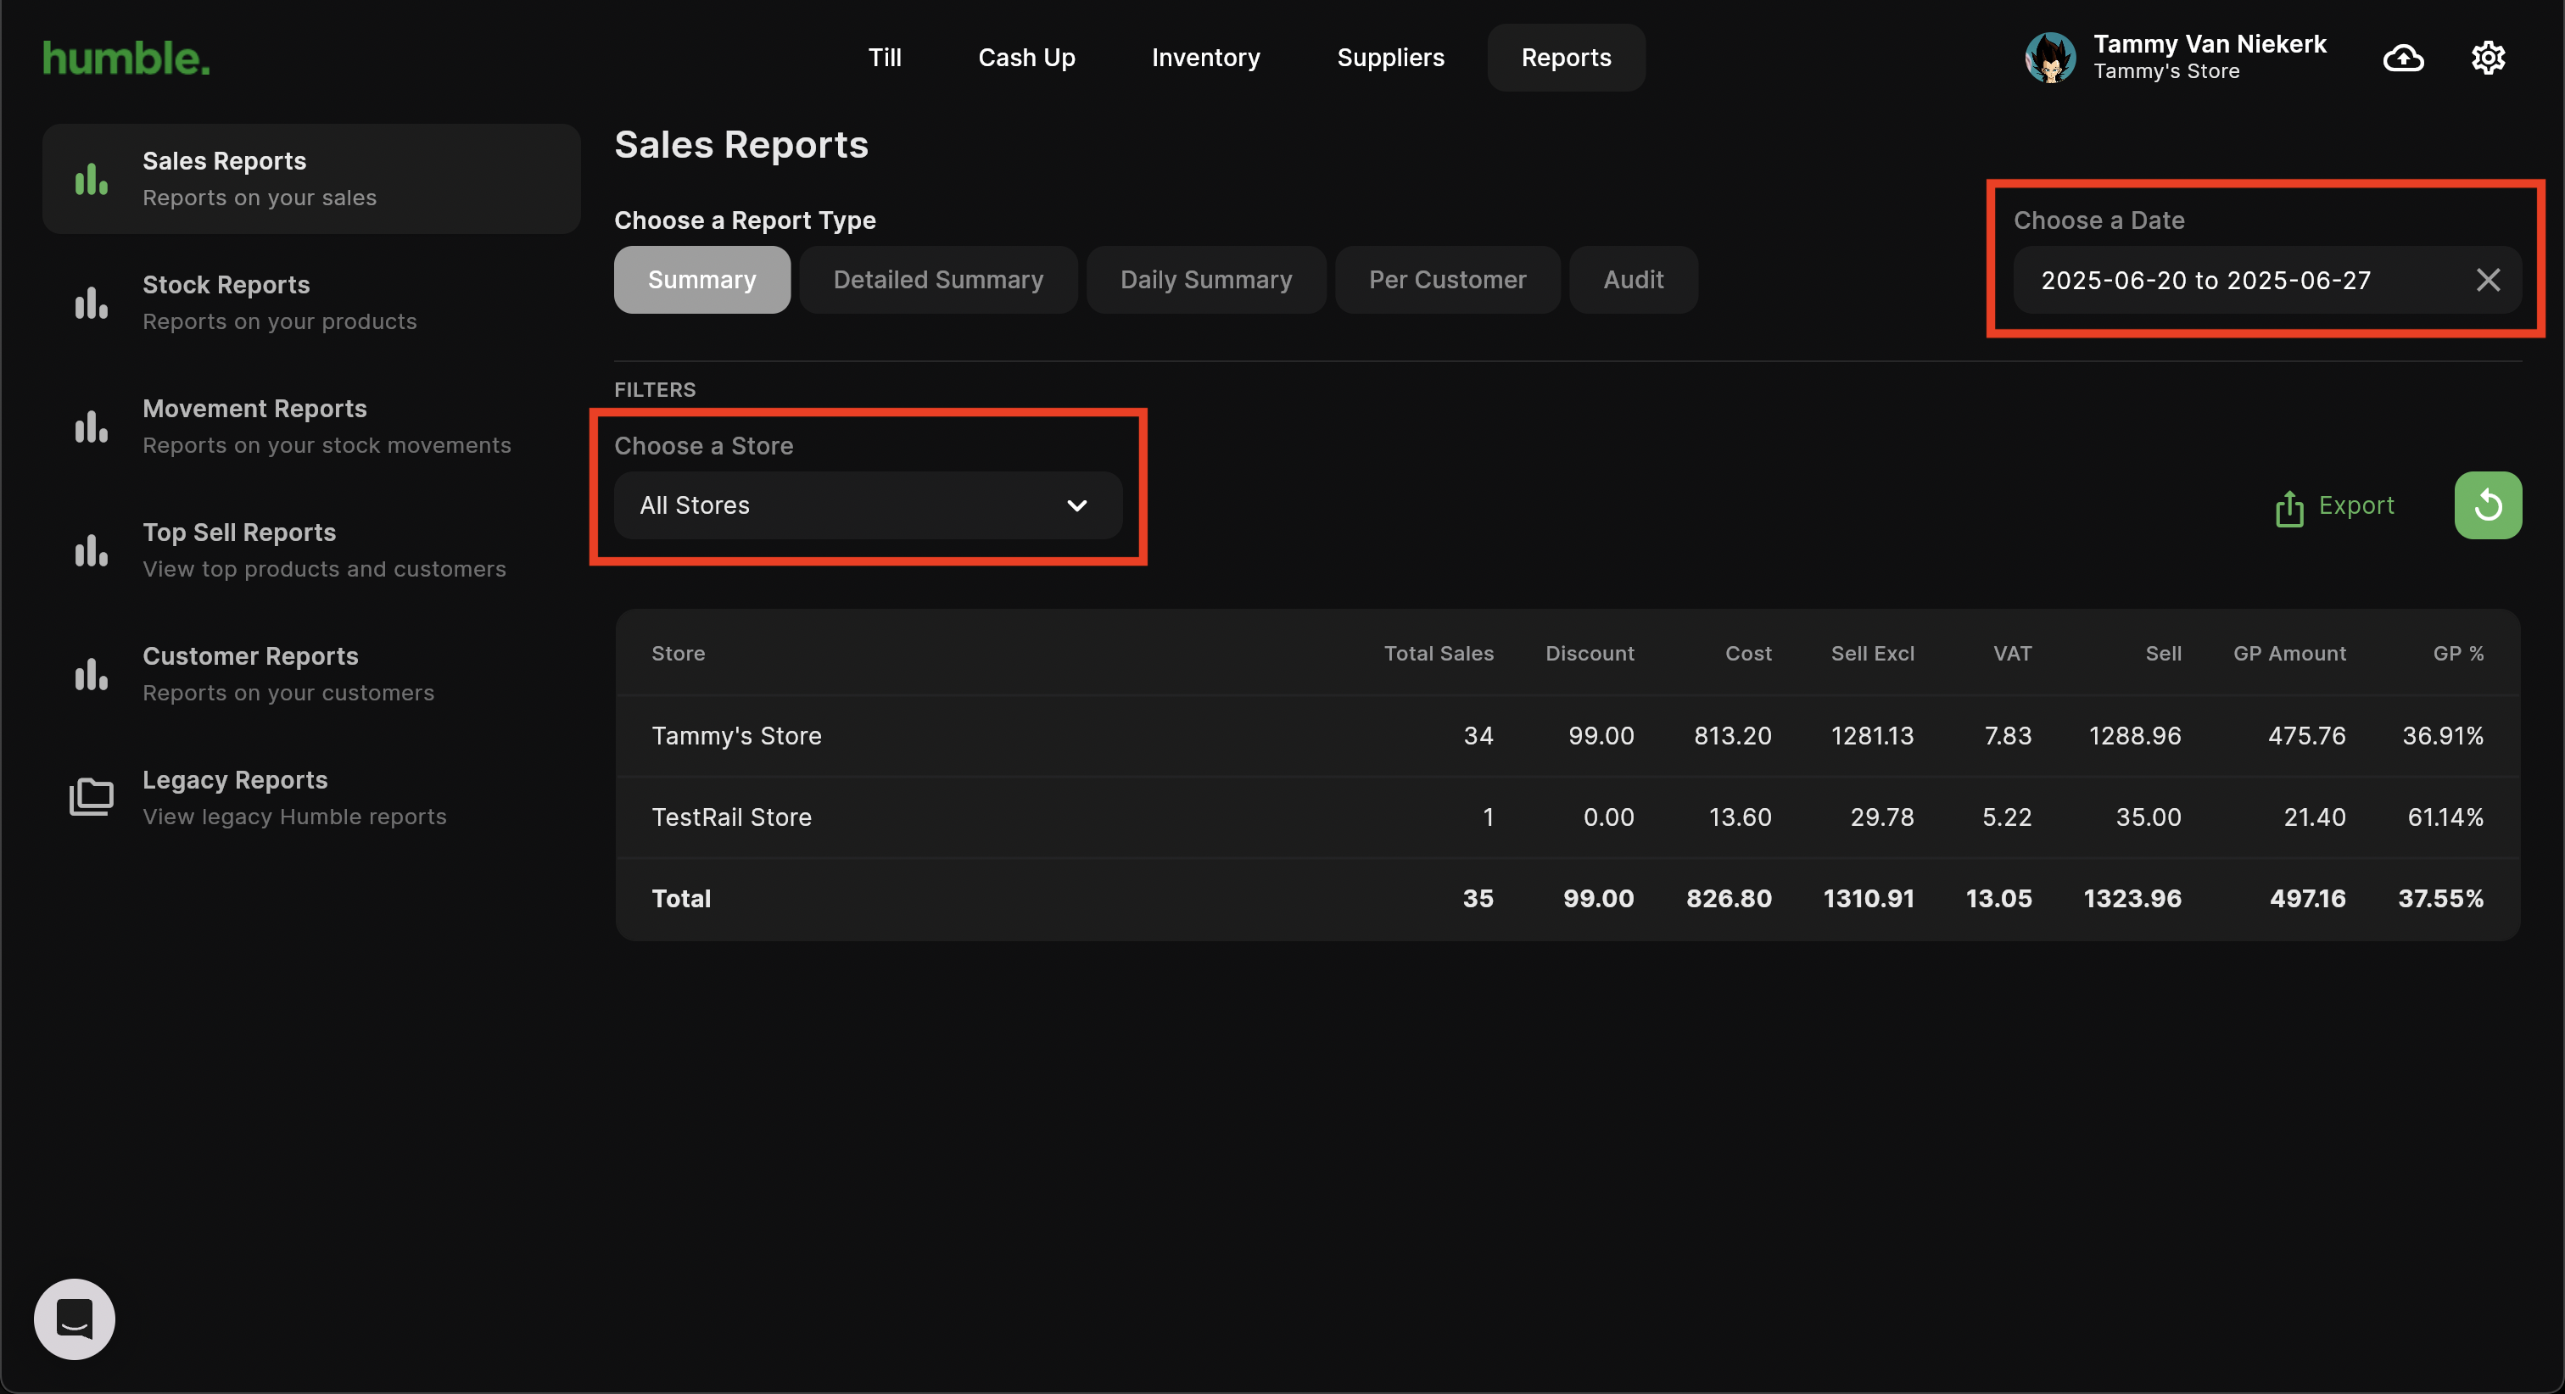Click the TestRail Store table row name

731,817
